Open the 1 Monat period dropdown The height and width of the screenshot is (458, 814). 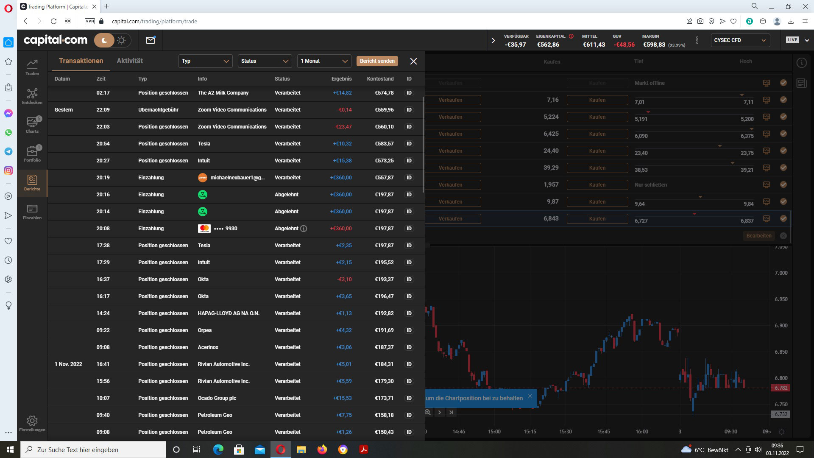tap(324, 61)
